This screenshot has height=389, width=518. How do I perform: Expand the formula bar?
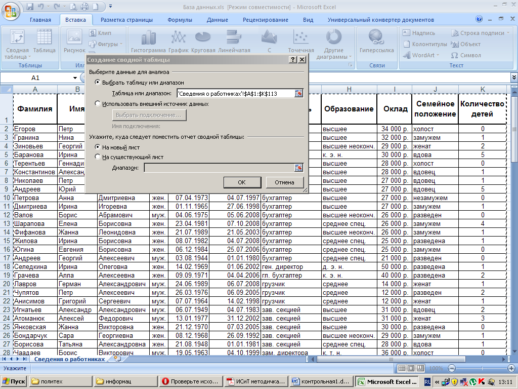(x=514, y=77)
